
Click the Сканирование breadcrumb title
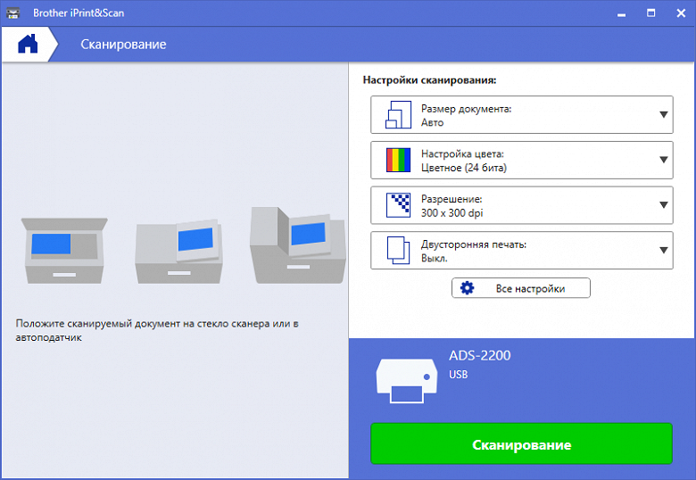[123, 45]
